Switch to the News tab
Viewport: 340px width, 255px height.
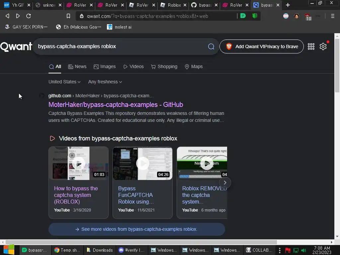(77, 66)
